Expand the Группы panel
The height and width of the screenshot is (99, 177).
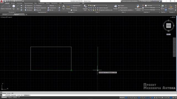164,12
